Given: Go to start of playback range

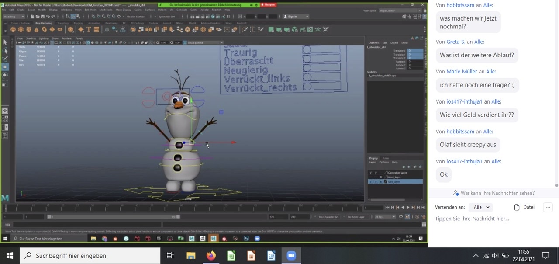Looking at the screenshot, I should 387,208.
